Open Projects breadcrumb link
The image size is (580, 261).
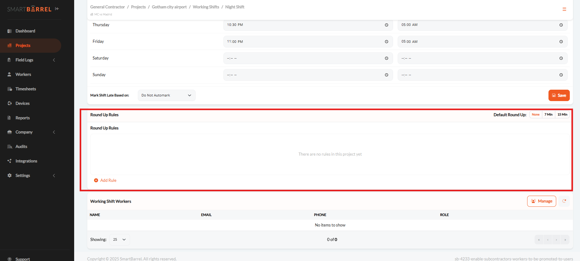click(138, 7)
